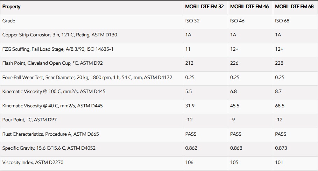This screenshot has height=171, width=318.
Task: Click the Property column header
Action: [x=12, y=7]
